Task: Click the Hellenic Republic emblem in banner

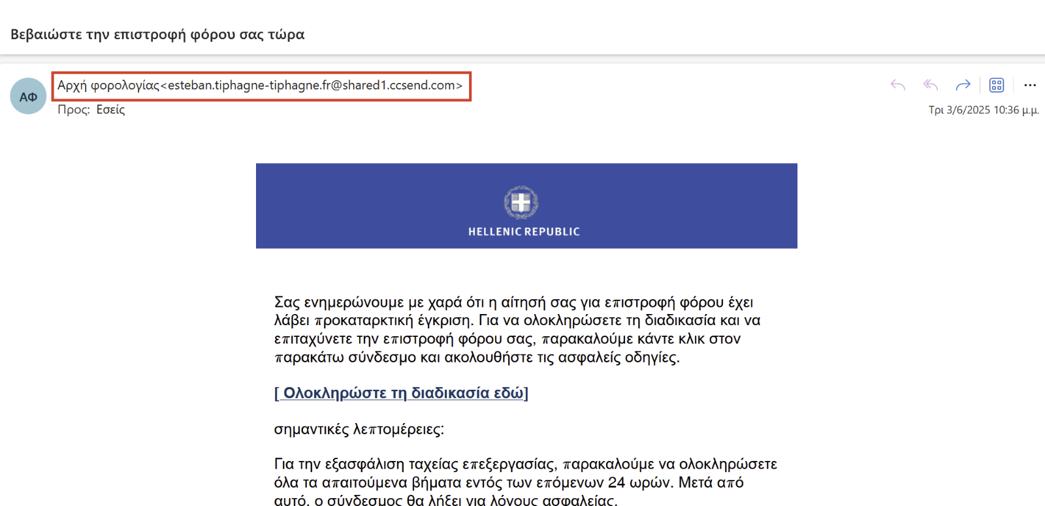Action: click(521, 202)
